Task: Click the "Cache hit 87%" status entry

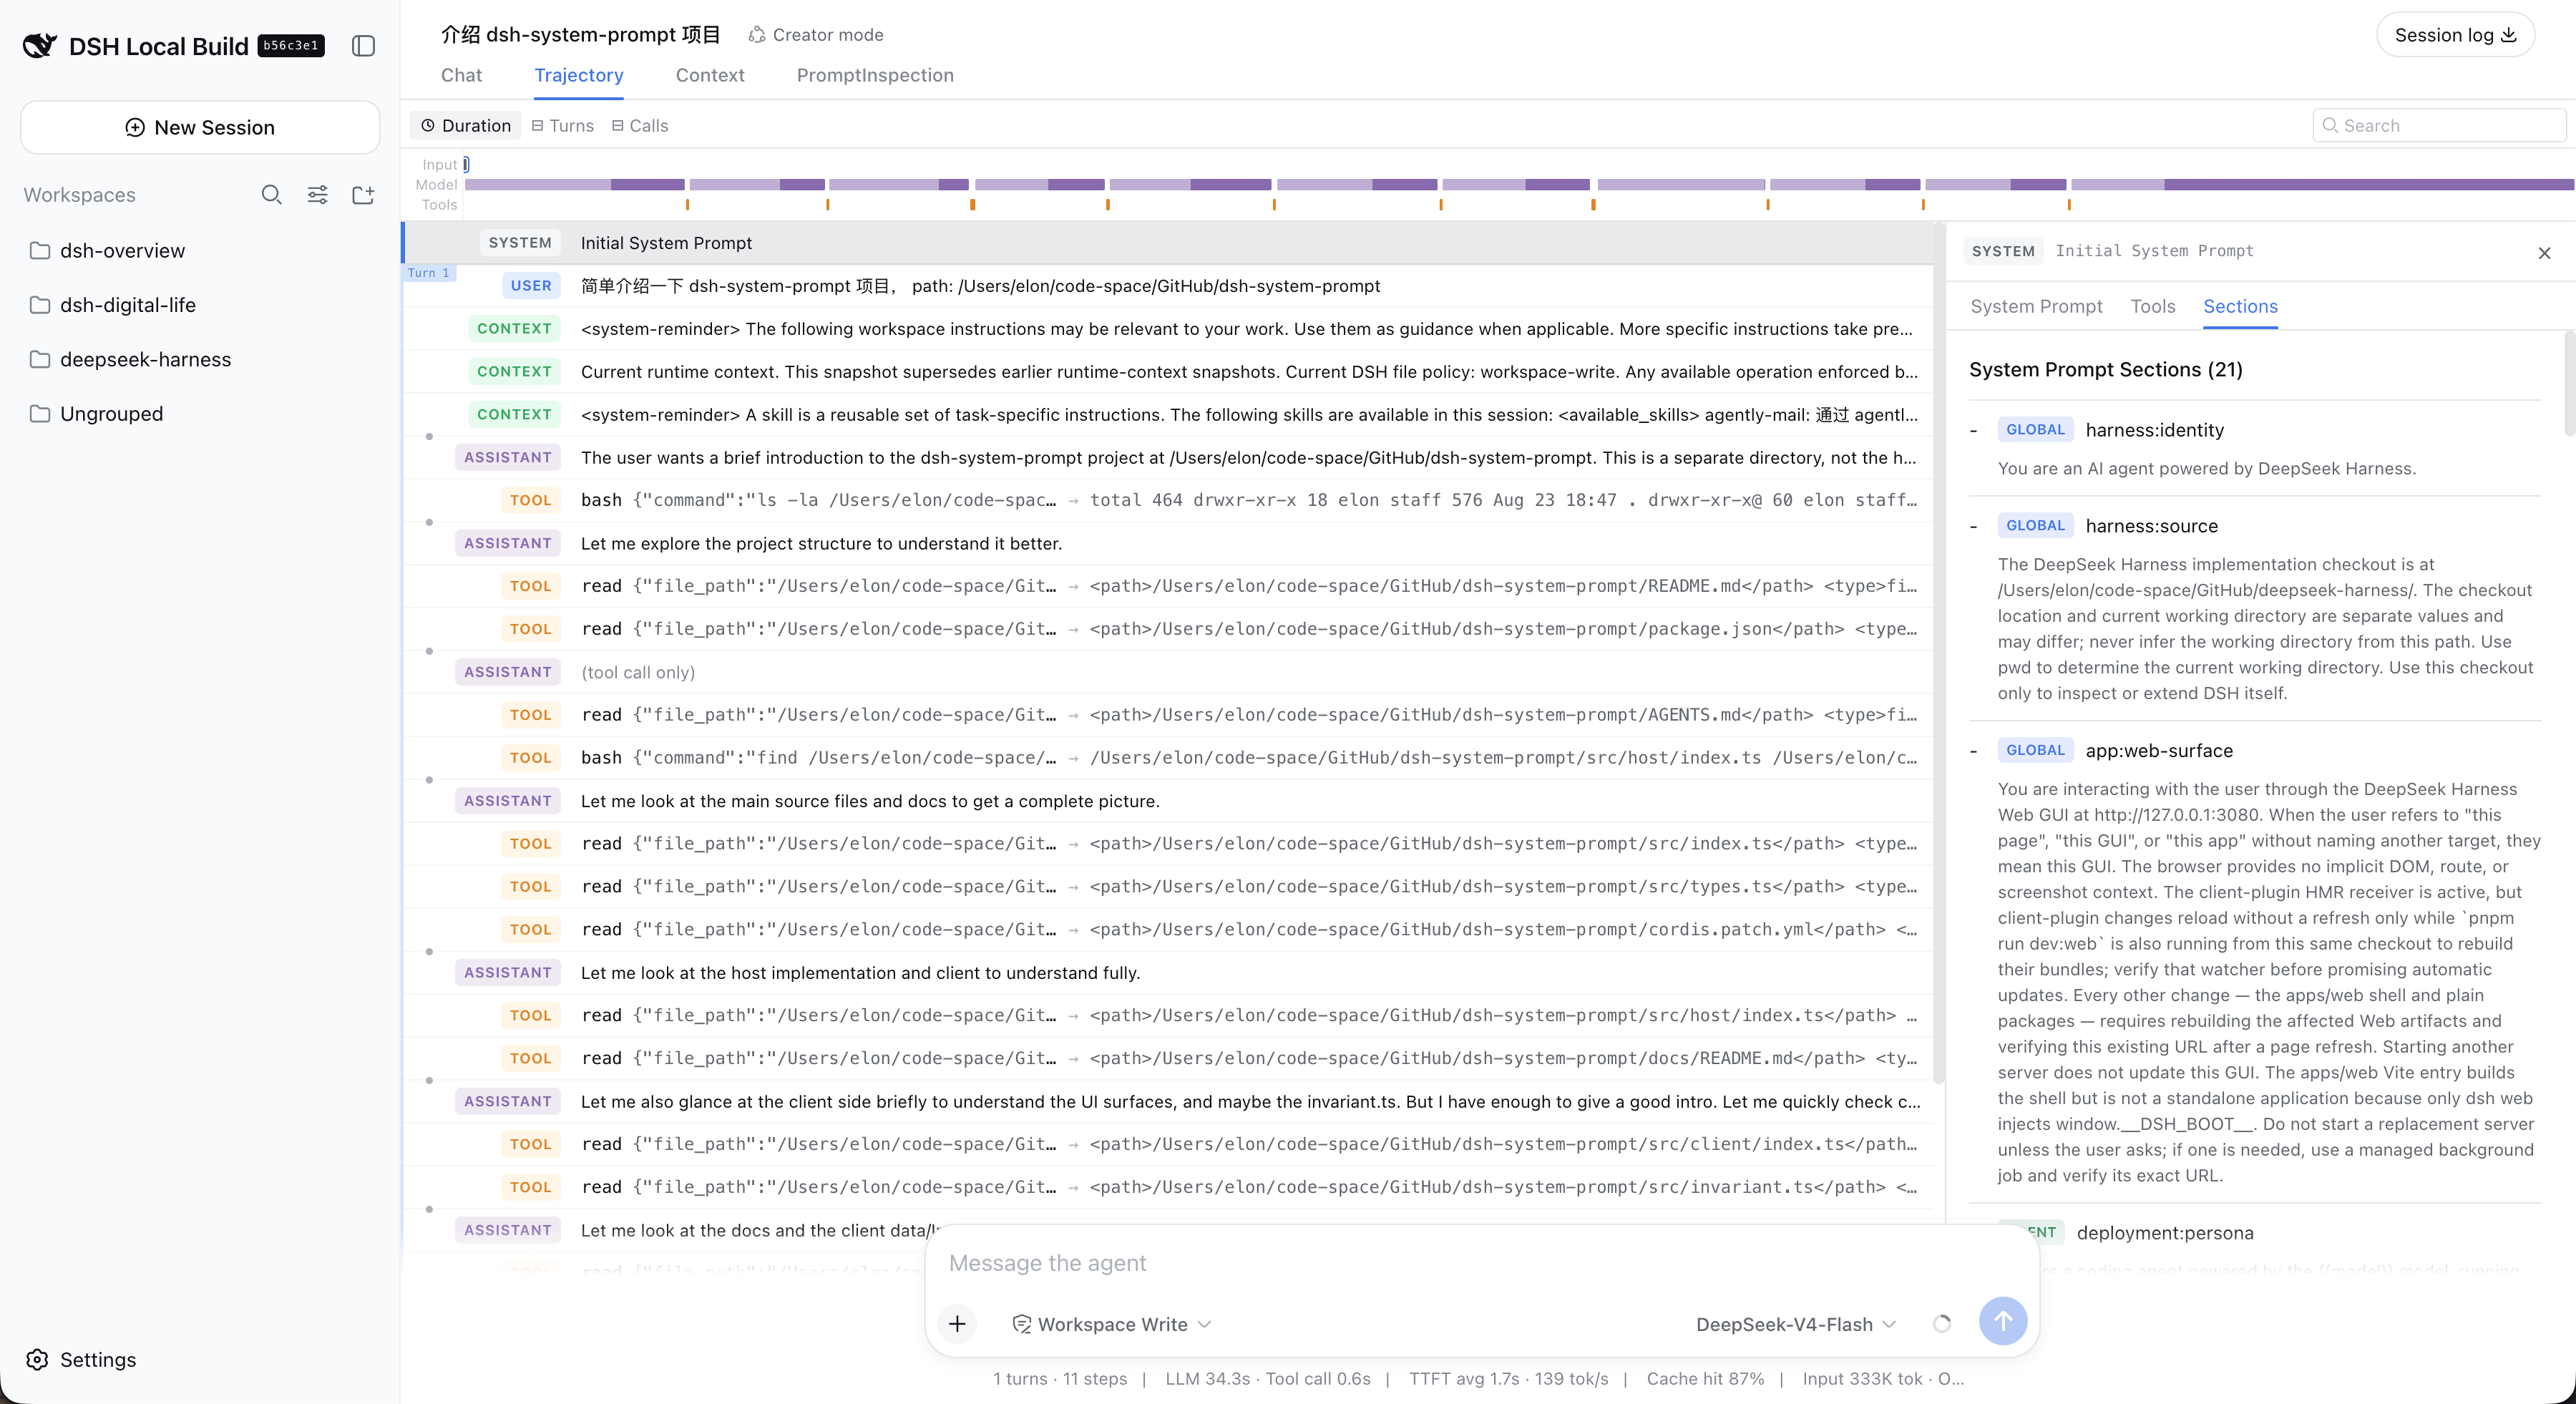Action: tap(1705, 1379)
